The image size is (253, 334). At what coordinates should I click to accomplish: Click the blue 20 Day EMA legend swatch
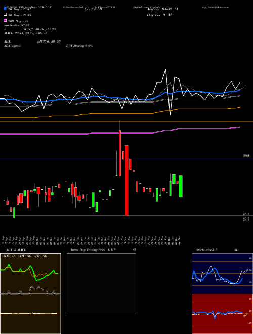click(5, 9)
